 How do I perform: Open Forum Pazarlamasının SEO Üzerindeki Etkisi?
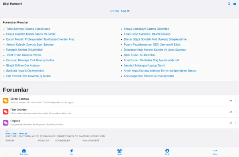pos(152,45)
